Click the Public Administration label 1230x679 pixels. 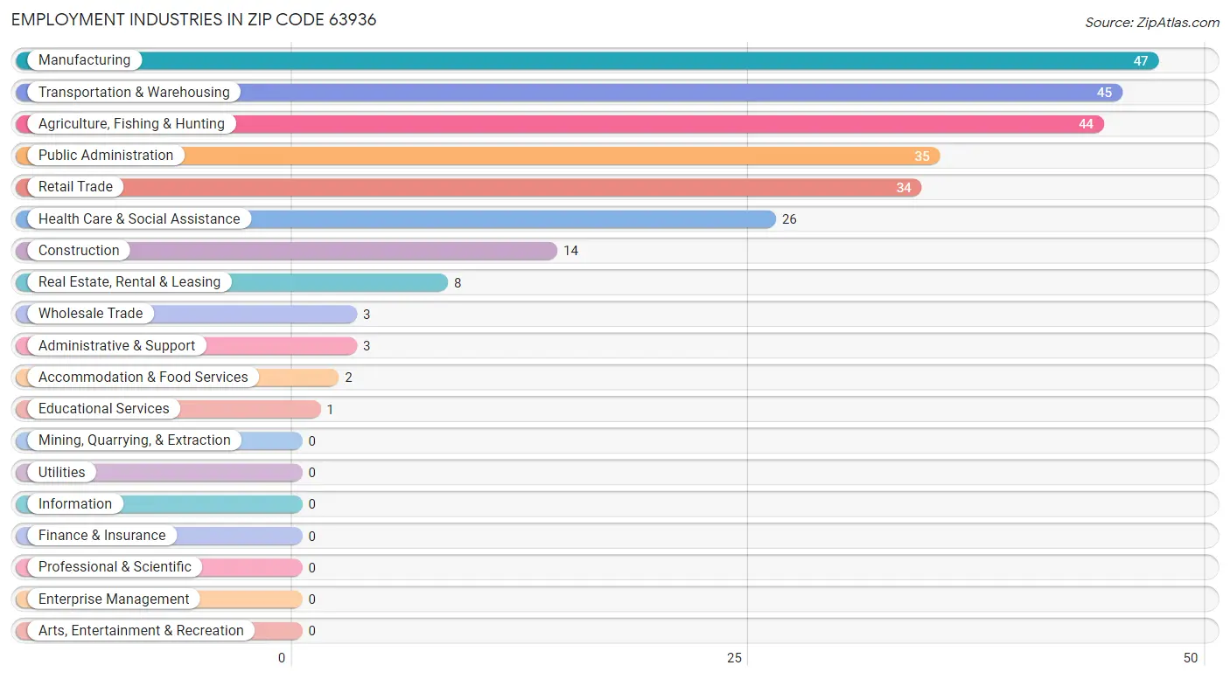click(x=106, y=156)
